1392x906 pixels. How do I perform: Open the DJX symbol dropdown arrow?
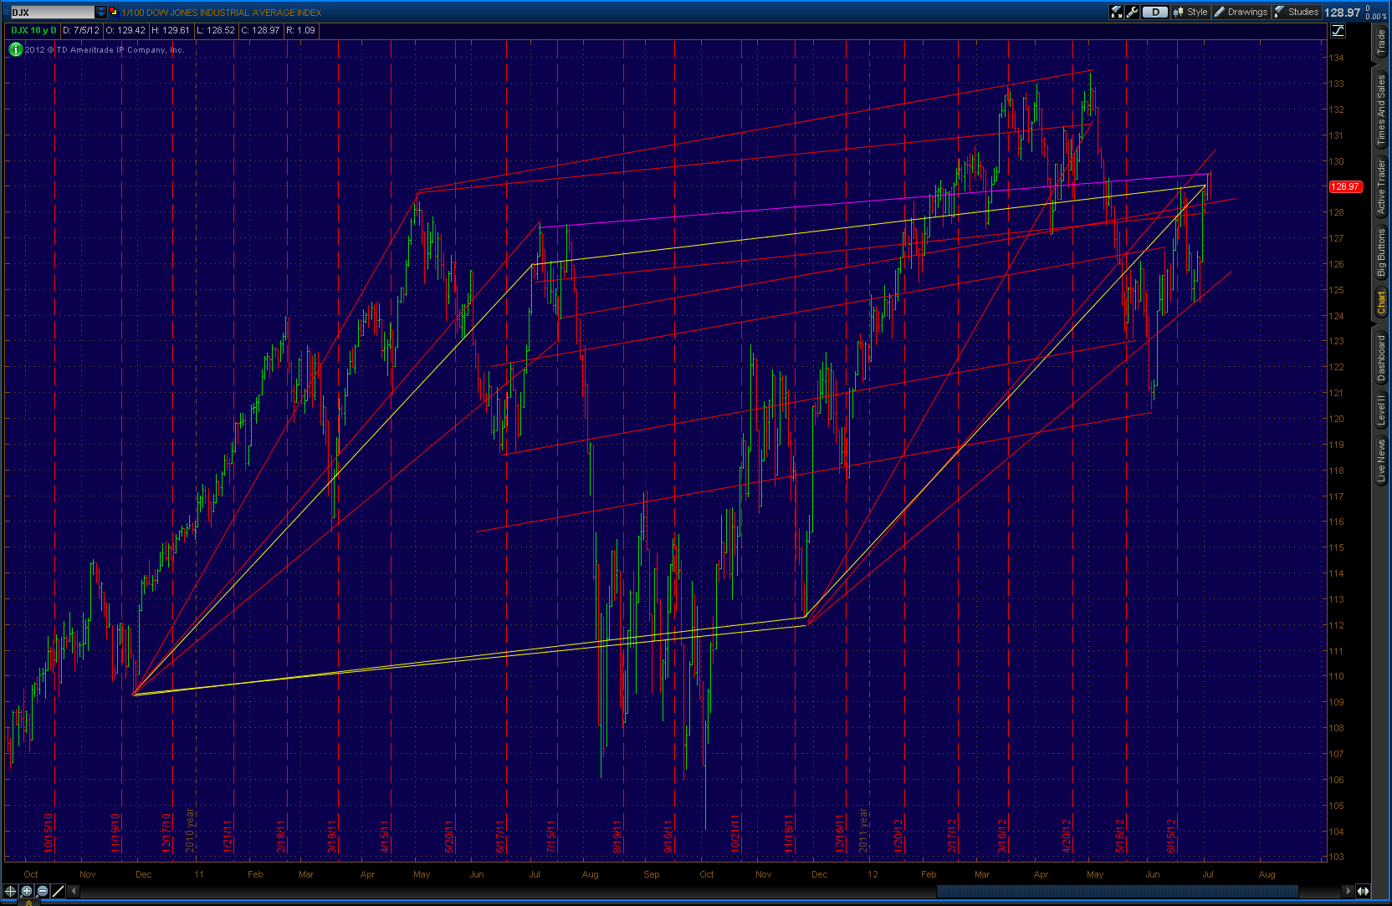click(x=101, y=12)
